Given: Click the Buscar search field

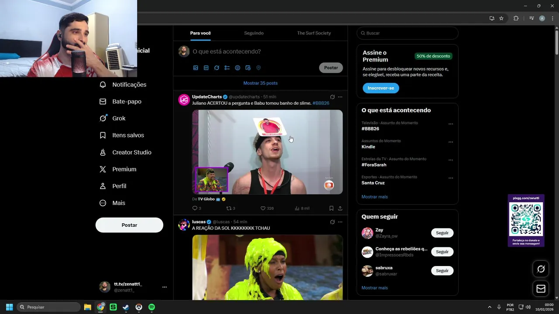Looking at the screenshot, I should pos(407,33).
